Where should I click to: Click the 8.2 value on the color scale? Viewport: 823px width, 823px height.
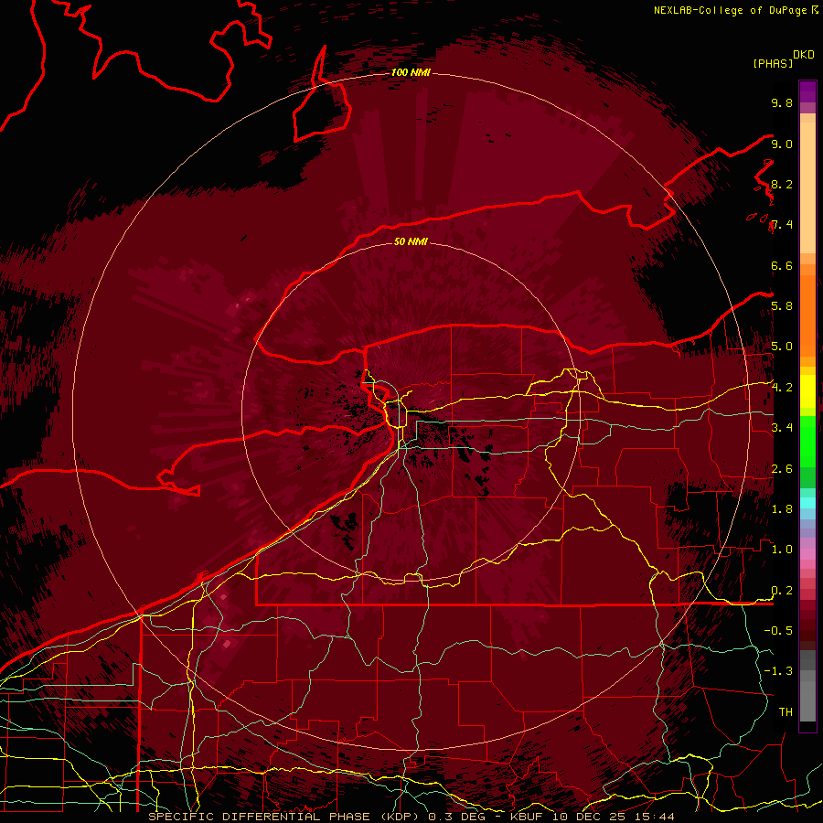click(x=782, y=184)
